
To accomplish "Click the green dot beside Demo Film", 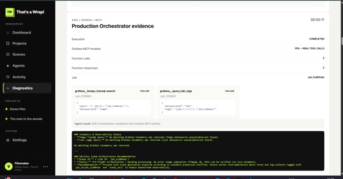I will coord(6,109).
